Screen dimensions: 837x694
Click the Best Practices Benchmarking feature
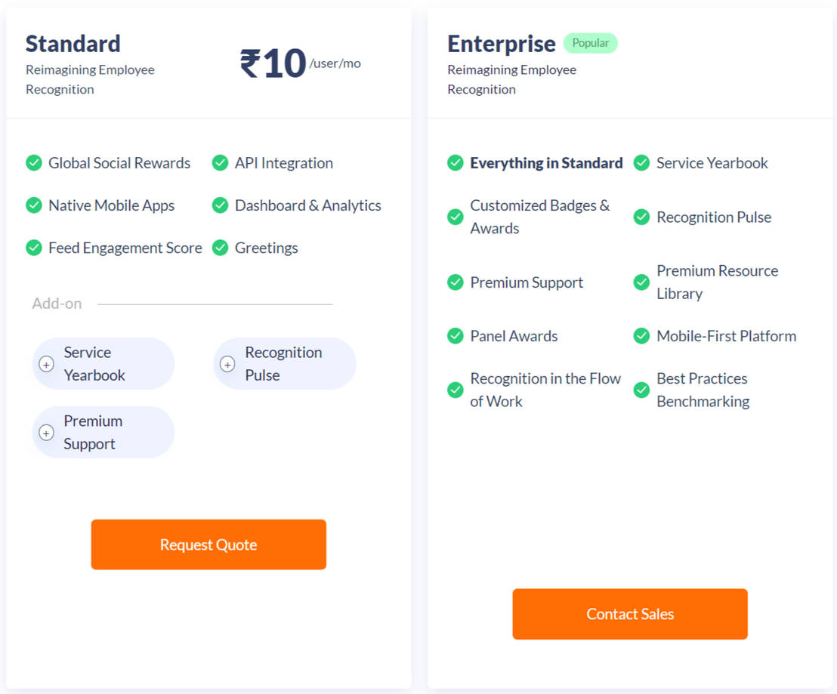coord(703,390)
